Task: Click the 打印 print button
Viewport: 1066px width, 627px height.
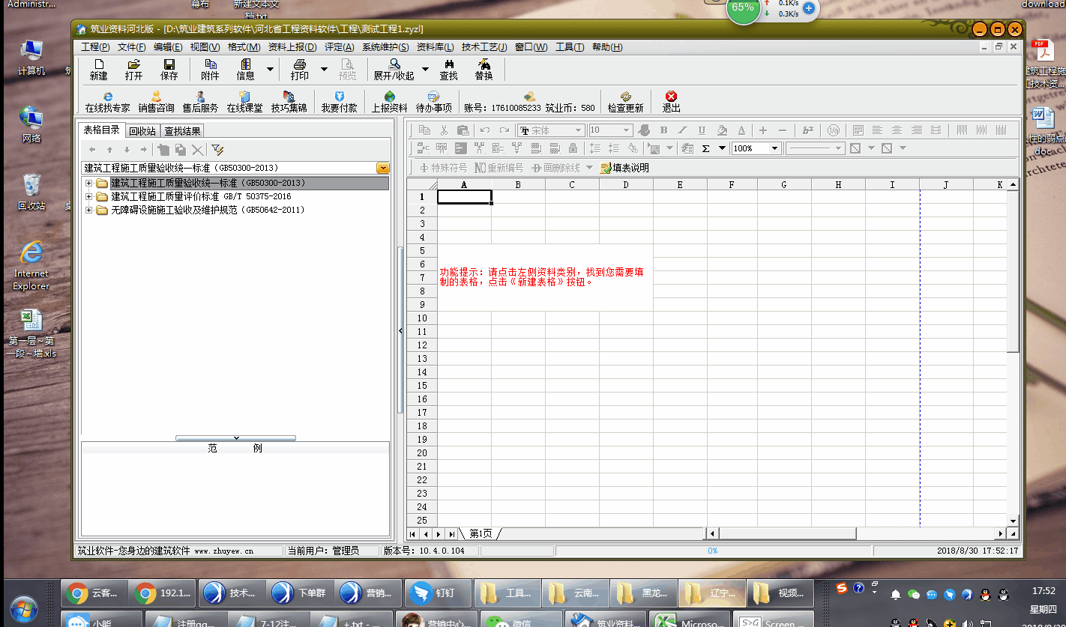Action: pyautogui.click(x=299, y=70)
